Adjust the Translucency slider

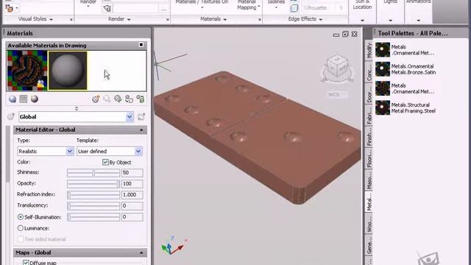[x=93, y=206]
